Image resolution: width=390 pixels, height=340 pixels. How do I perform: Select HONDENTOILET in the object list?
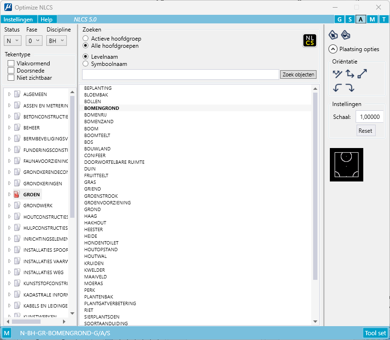click(x=101, y=243)
